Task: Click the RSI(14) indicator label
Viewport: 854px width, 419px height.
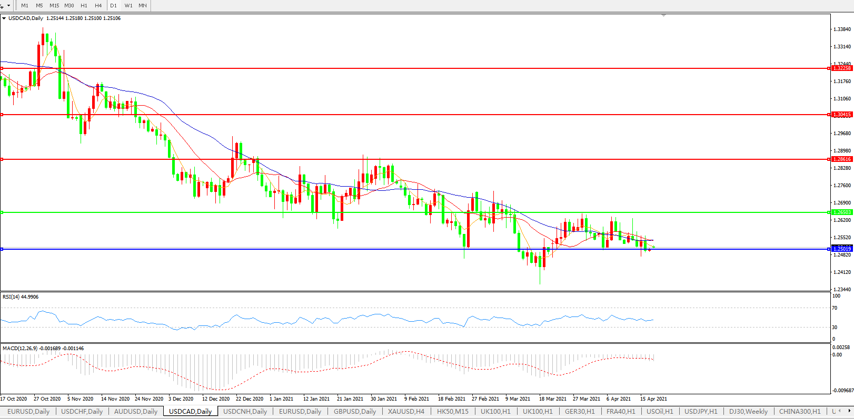Action: click(21, 297)
